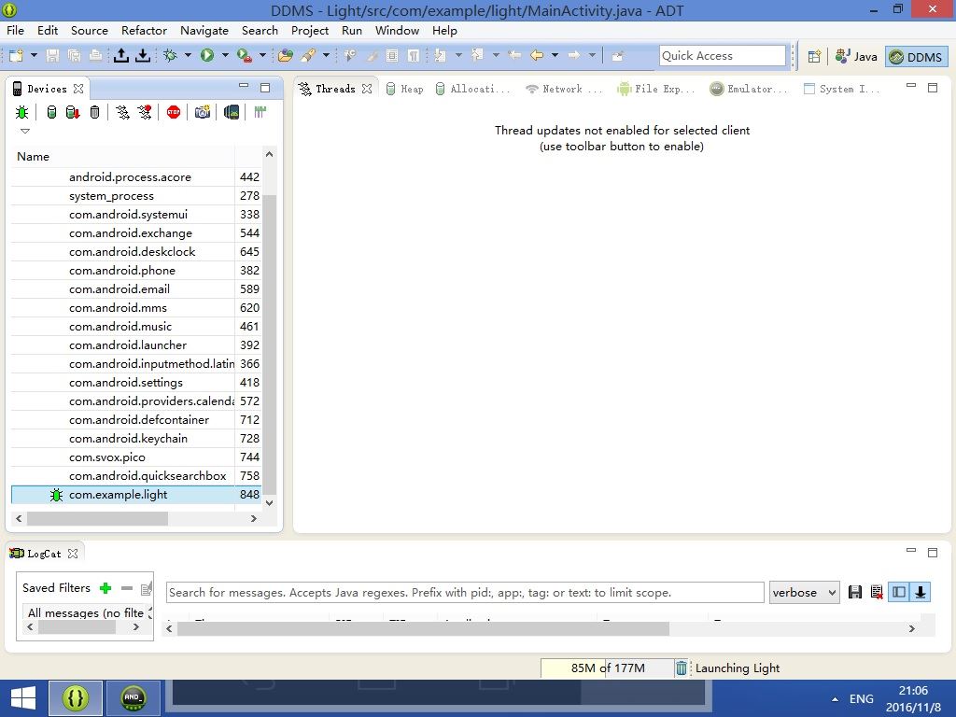Click the Open Perspective icon
Viewport: 956px width, 717px height.
[x=814, y=57]
